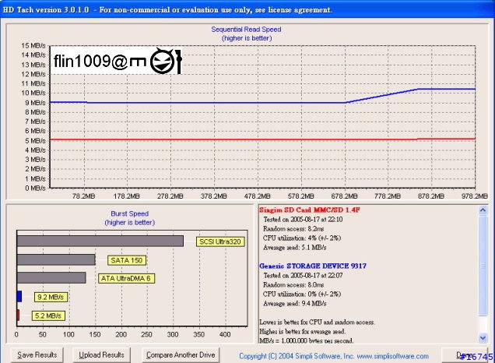Click the SCSI Ultra320 gray bar
Viewport: 495px width, 363px height.
(x=100, y=241)
